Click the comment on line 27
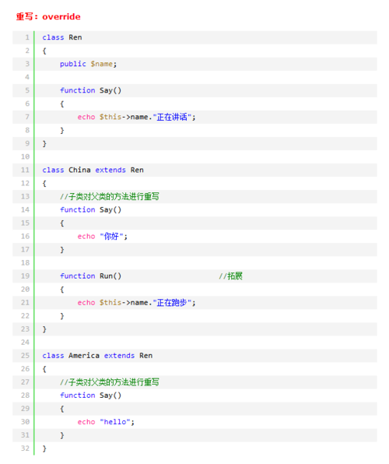 click(110, 382)
